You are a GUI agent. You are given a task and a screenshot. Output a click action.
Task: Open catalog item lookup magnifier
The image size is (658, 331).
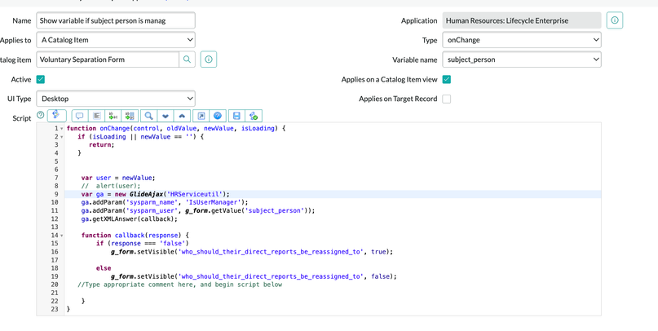click(188, 60)
